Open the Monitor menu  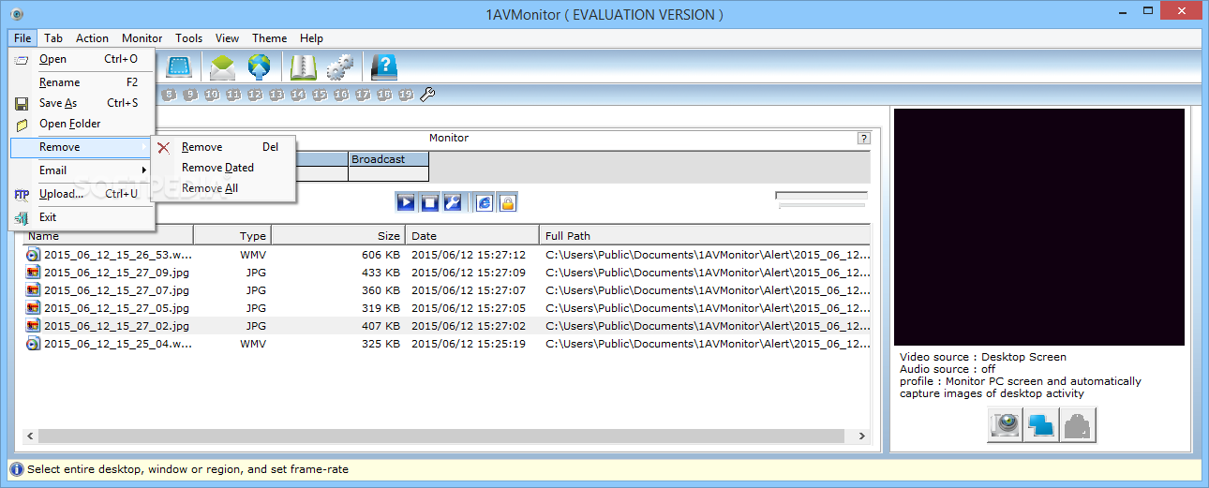coord(142,38)
